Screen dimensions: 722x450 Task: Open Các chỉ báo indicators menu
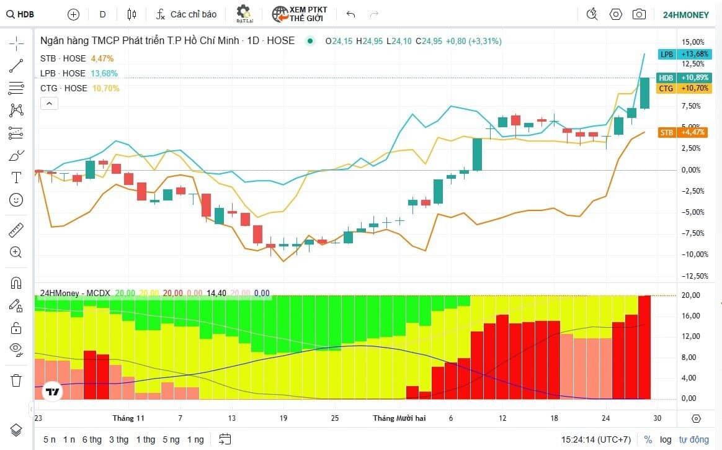186,14
